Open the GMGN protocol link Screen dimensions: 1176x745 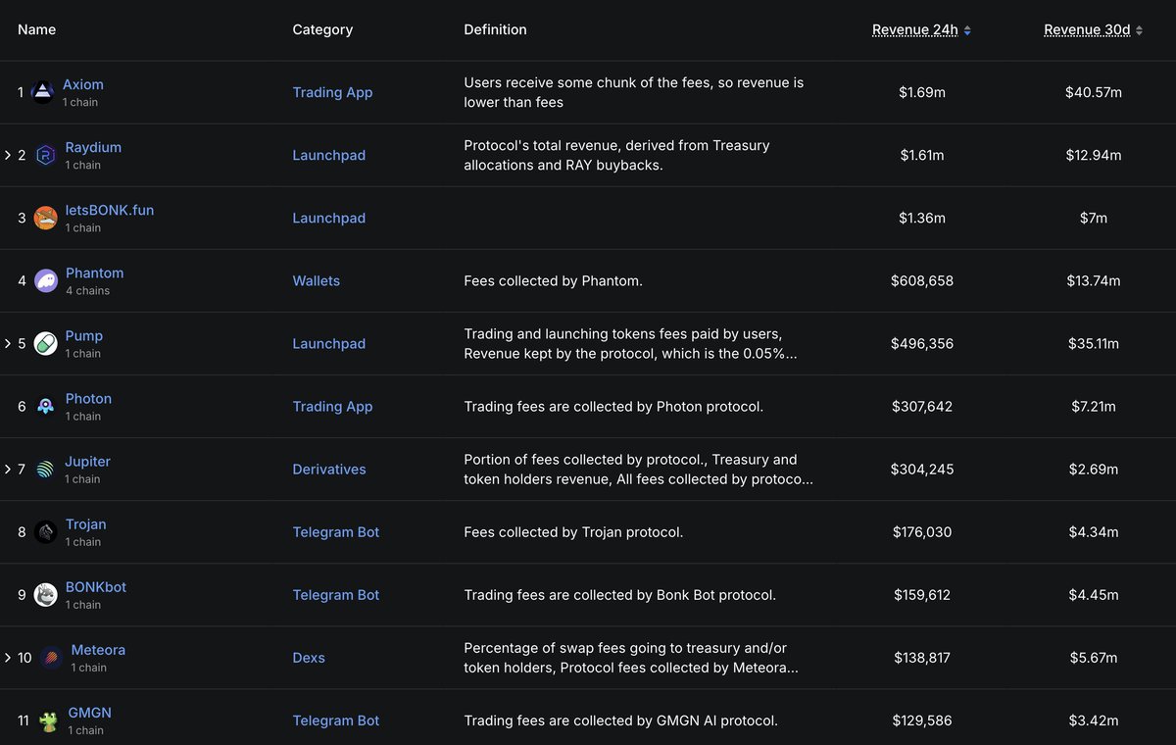click(90, 712)
